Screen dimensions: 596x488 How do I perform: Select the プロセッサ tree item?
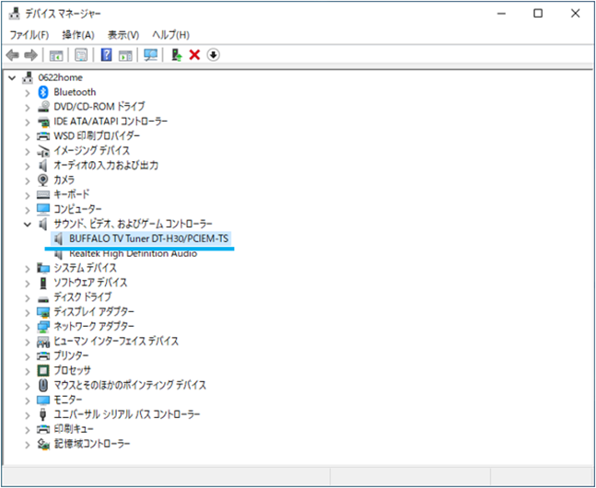coord(72,370)
